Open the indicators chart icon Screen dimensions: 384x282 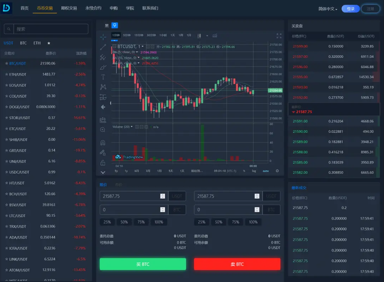(x=215, y=35)
